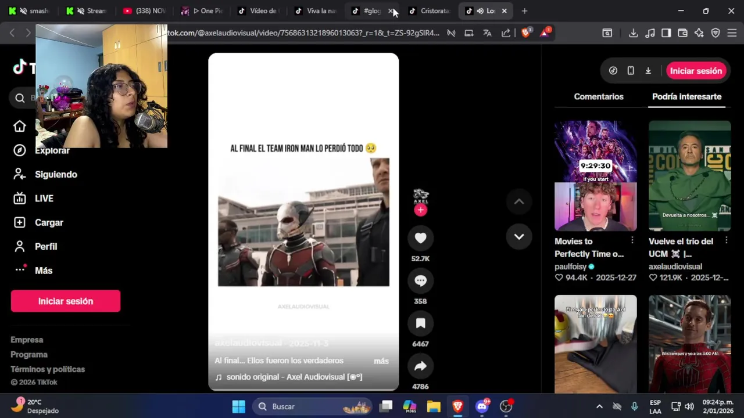Image resolution: width=744 pixels, height=418 pixels.
Task: Open Discord from the taskbar
Action: tap(482, 406)
